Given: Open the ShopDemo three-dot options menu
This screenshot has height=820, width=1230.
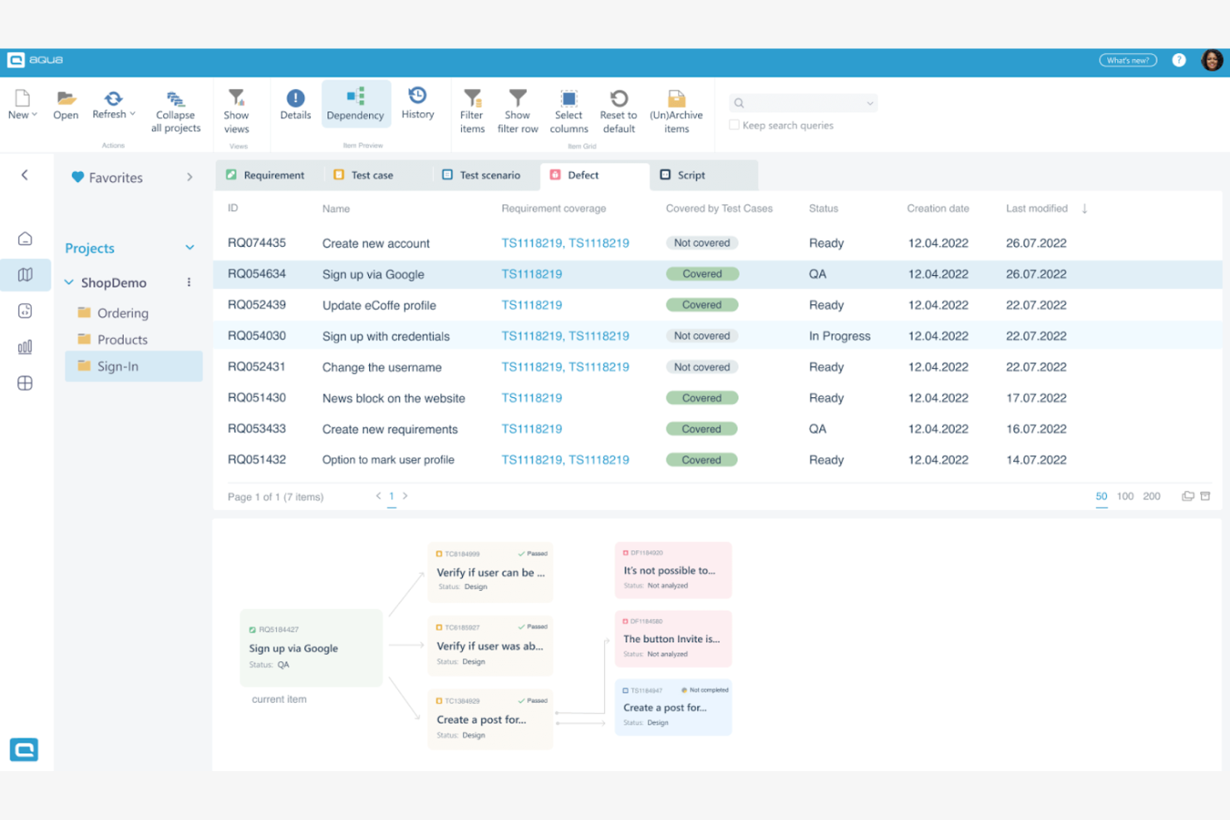Looking at the screenshot, I should click(x=189, y=282).
